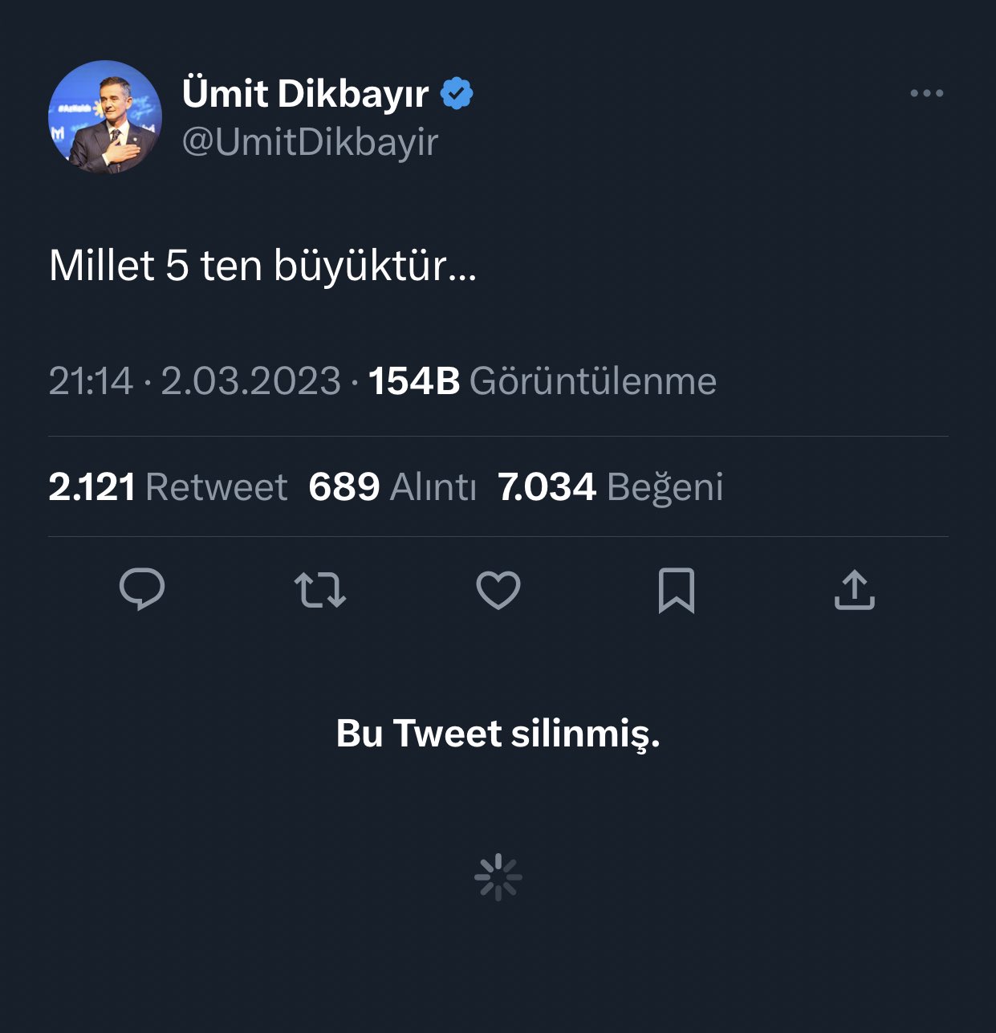Viewport: 996px width, 1033px height.
Task: Open the @UmitDikbayir handle
Action: click(310, 142)
